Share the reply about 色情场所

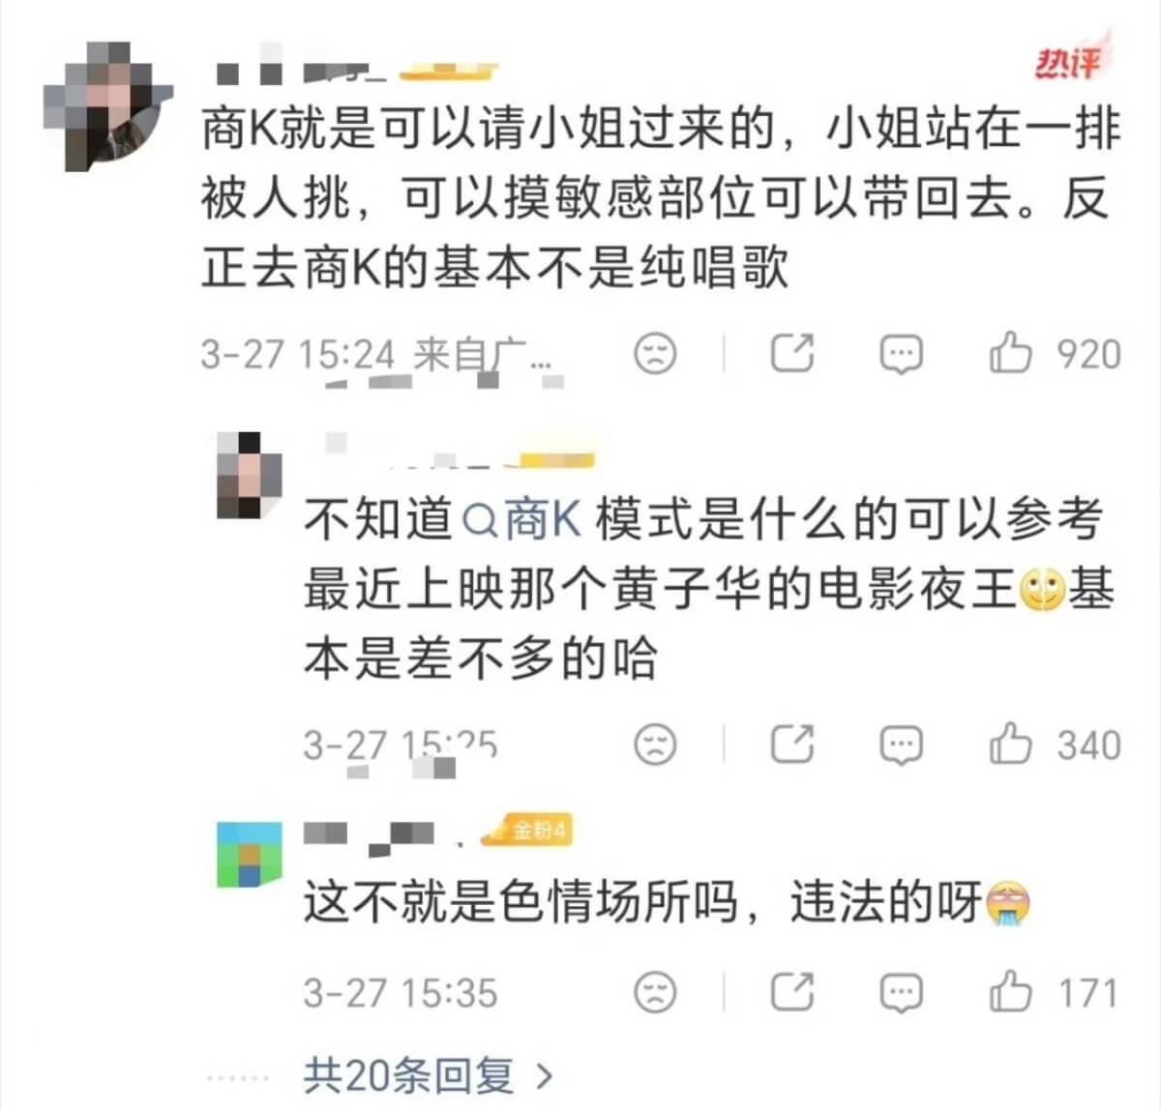pyautogui.click(x=792, y=992)
